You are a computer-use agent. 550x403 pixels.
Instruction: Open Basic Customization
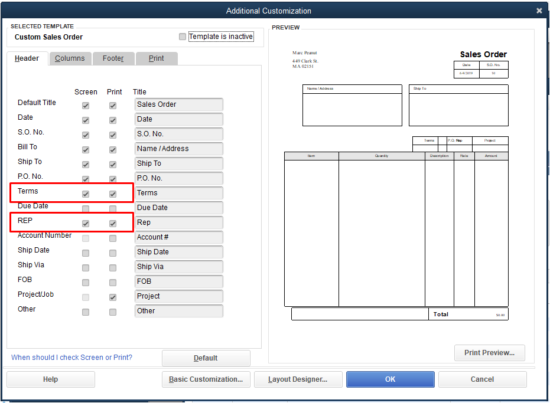pos(206,379)
